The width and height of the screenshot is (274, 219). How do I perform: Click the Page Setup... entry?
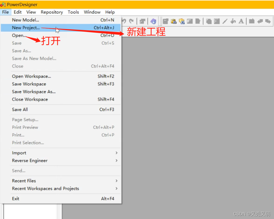click(61, 120)
